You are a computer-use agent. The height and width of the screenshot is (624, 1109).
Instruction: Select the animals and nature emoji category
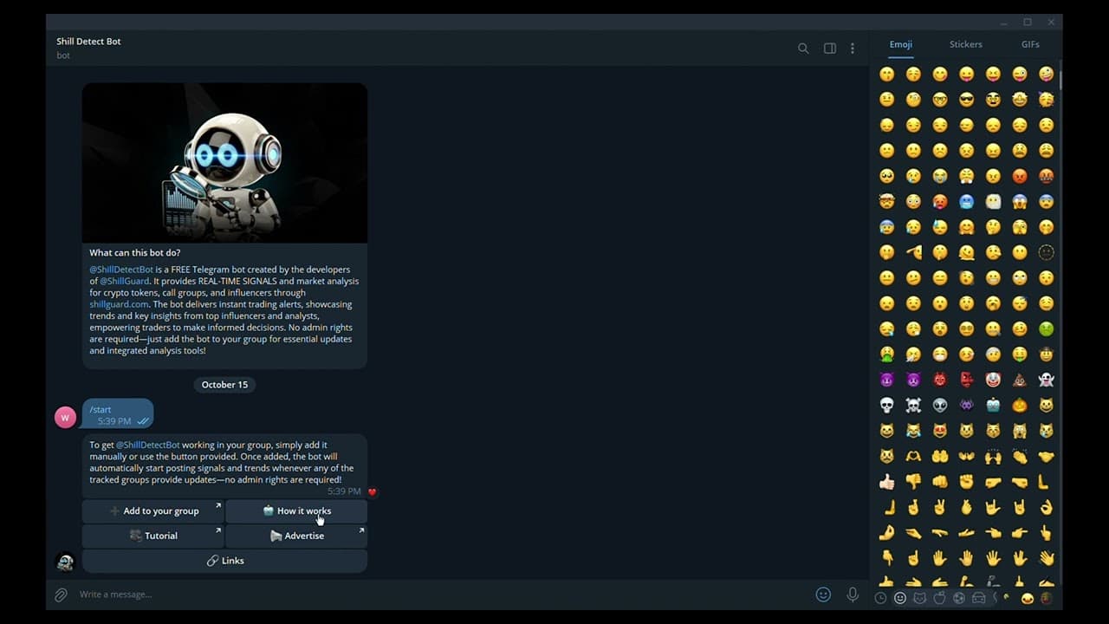click(x=919, y=598)
